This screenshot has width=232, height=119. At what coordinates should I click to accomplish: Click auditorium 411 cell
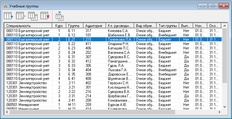(95, 44)
